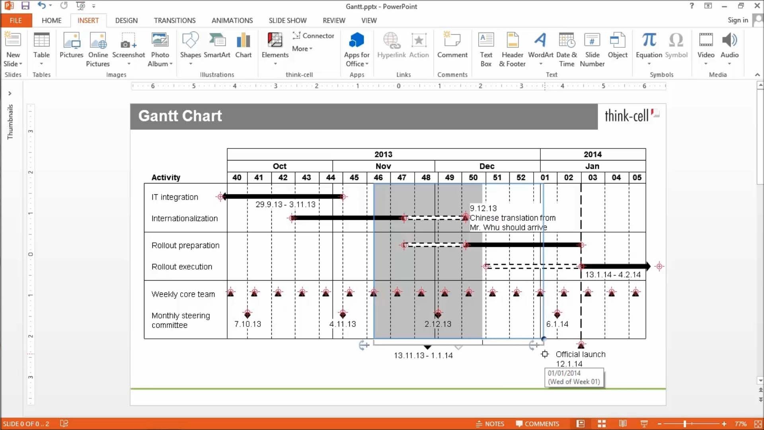Viewport: 764px width, 430px height.
Task: Open the FILE tab
Action: [x=16, y=20]
